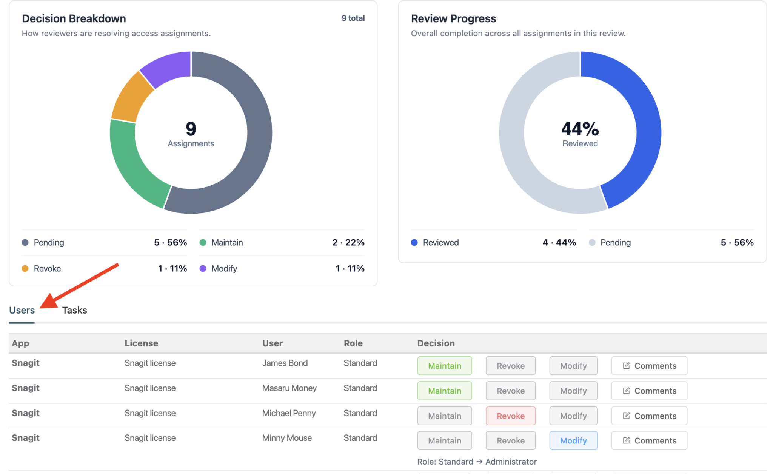Viewport: 773px width, 474px height.
Task: Click the Role column header
Action: (x=353, y=343)
